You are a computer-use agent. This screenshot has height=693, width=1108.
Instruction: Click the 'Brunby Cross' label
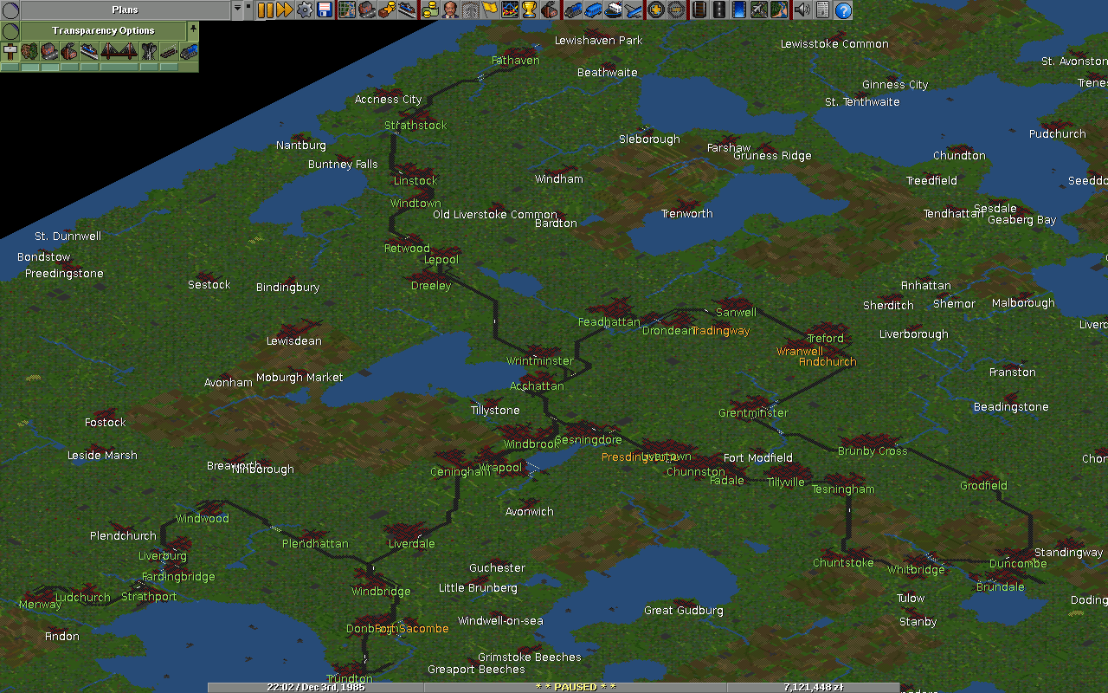(x=873, y=451)
